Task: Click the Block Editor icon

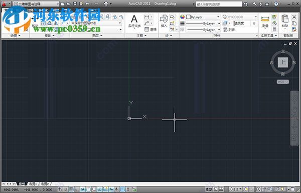Action: click(x=172, y=24)
